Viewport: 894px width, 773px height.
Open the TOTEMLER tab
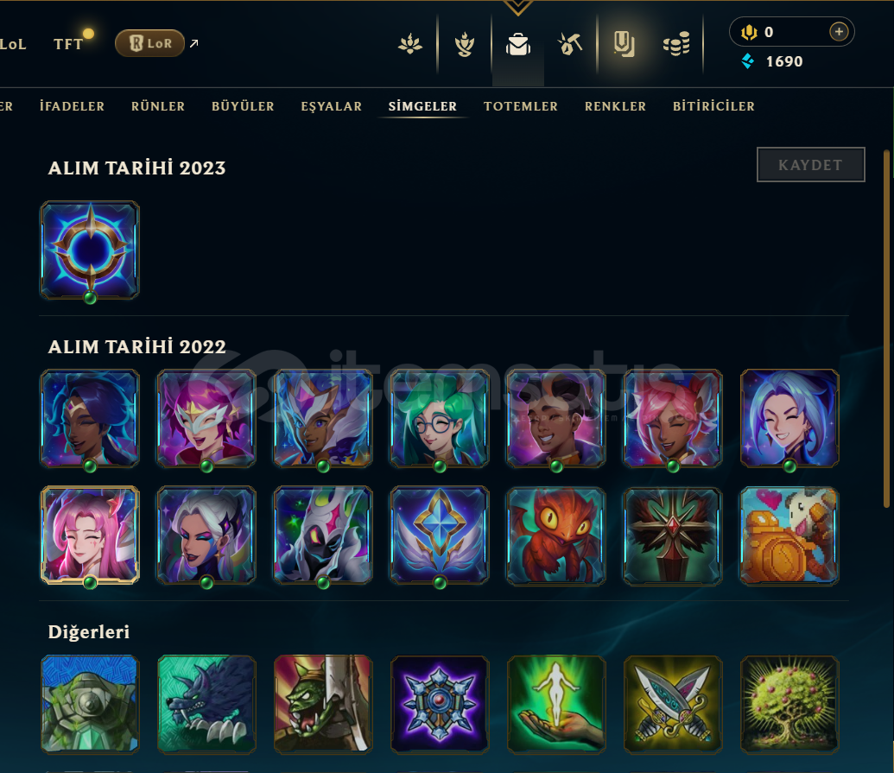(x=521, y=106)
